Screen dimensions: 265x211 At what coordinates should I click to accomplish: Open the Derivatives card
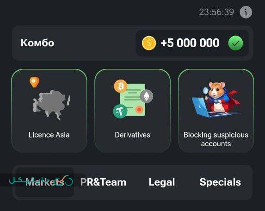[132, 111]
